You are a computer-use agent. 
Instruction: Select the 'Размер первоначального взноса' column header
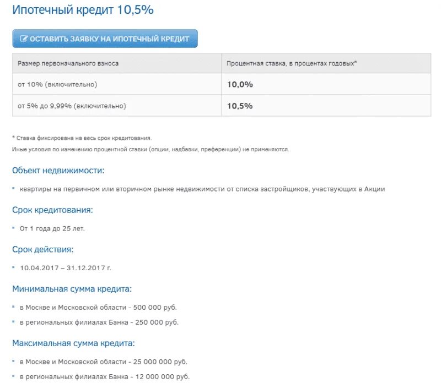[x=68, y=63]
